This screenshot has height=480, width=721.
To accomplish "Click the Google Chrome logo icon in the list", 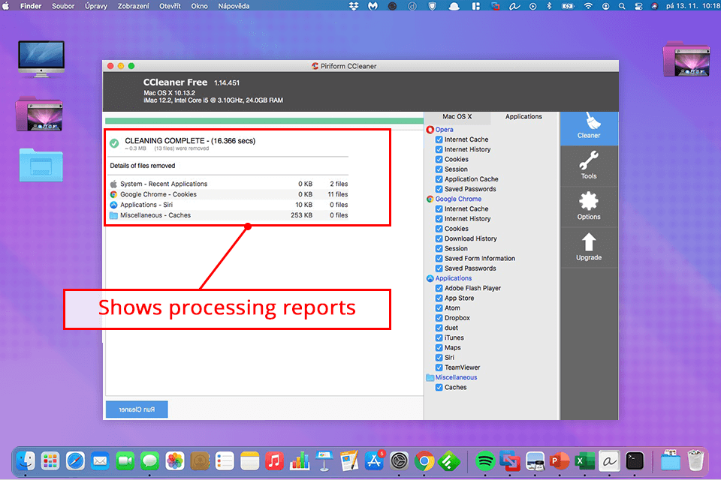I will click(x=430, y=199).
